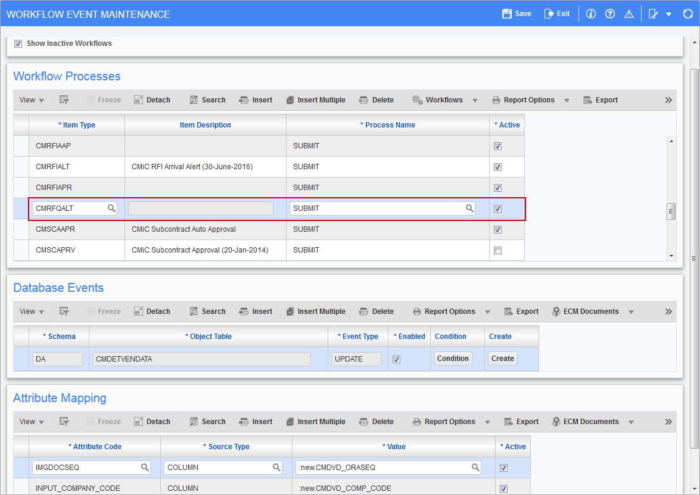Click query-by-example icon in Database Events toolbar

coord(64,312)
